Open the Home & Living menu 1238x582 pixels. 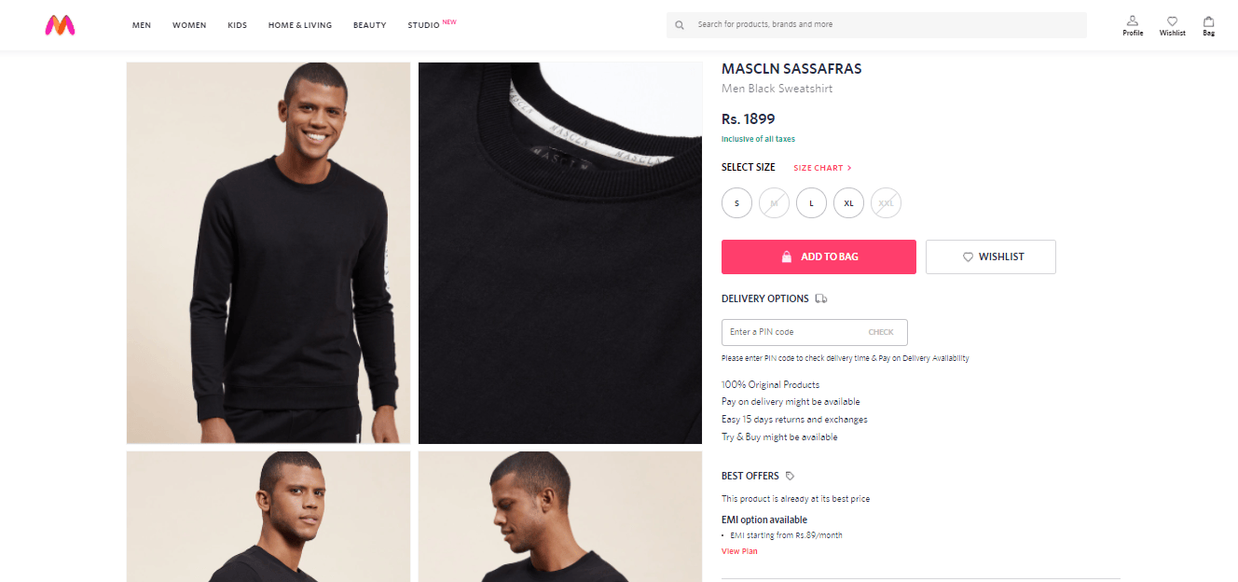point(300,25)
